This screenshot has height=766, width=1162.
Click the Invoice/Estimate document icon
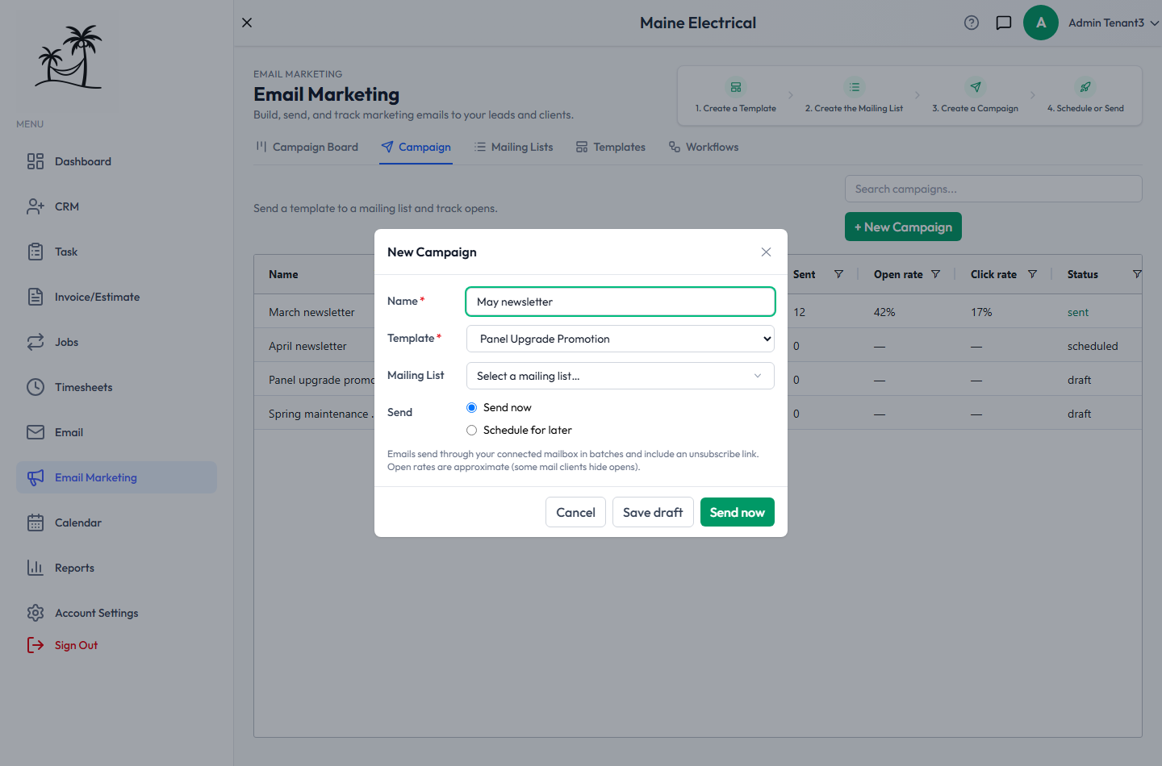pyautogui.click(x=36, y=297)
